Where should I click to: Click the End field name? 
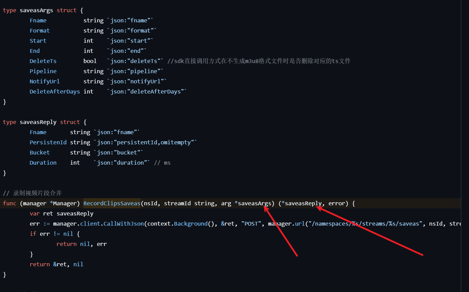(35, 51)
